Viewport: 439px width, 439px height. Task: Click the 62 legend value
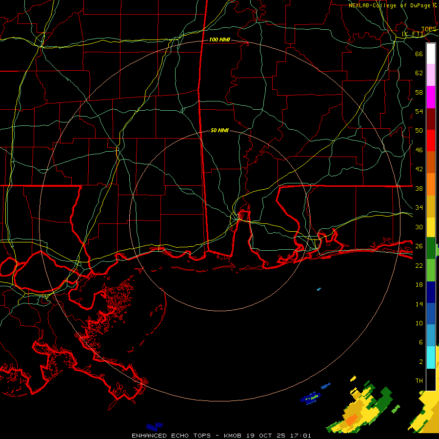point(419,73)
